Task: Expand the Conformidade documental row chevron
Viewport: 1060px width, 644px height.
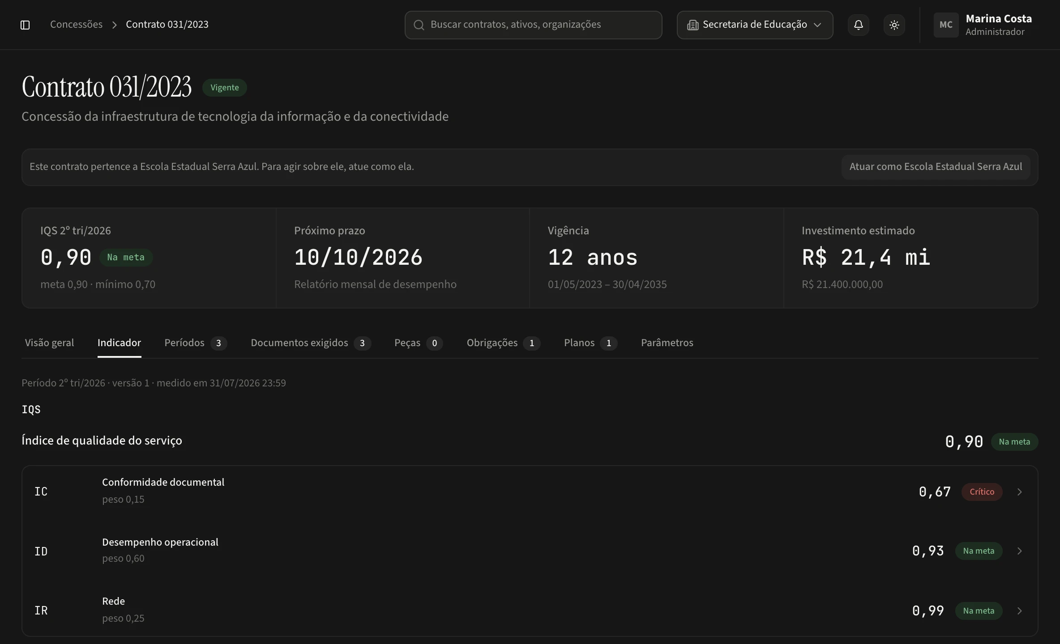Action: tap(1019, 492)
